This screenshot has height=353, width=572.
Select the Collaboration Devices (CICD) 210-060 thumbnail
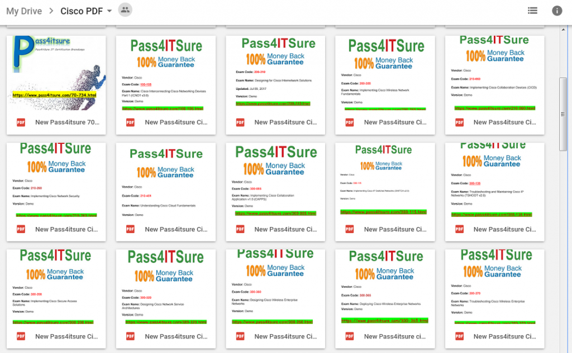(495, 73)
